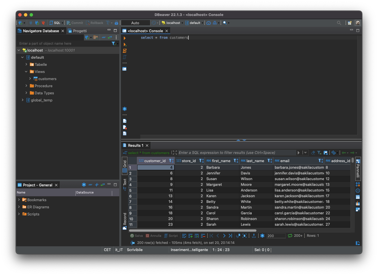
Task: Click the Rollback button
Action: click(95, 23)
